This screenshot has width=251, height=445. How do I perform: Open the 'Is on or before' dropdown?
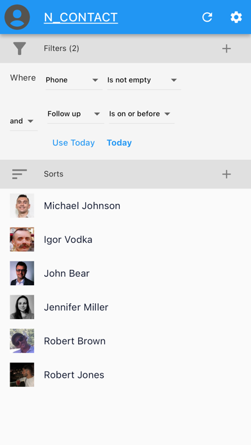click(x=142, y=114)
